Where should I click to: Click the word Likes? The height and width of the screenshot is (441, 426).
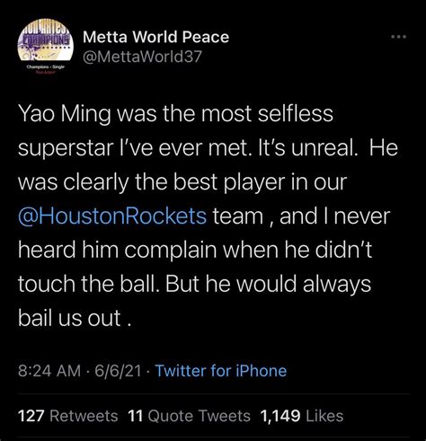coord(324,416)
